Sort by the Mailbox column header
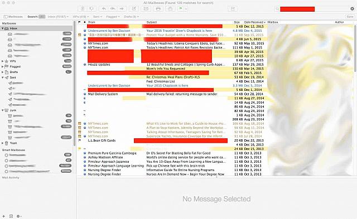Image resolution: width=357 pixels, height=219 pixels. (x=273, y=22)
